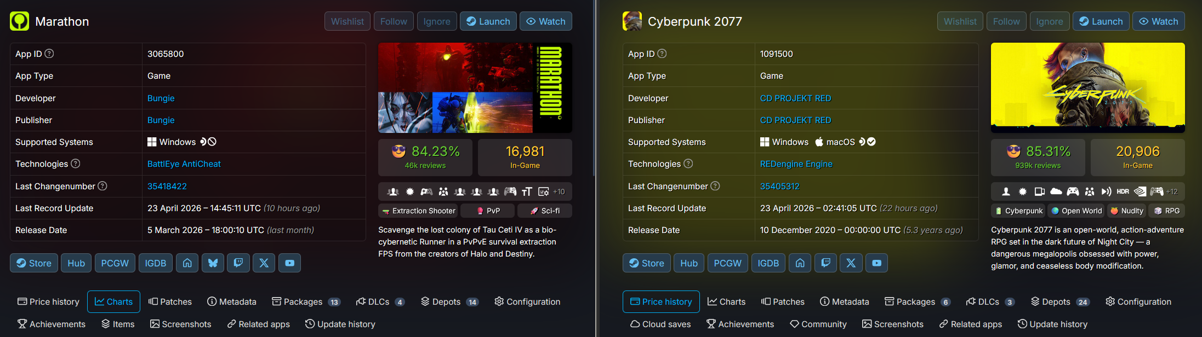
Task: Open Cyberpunk 2077's Twitch icon link
Action: [825, 263]
